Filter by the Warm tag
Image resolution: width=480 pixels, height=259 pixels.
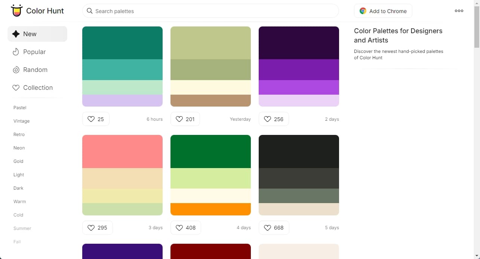pyautogui.click(x=19, y=202)
